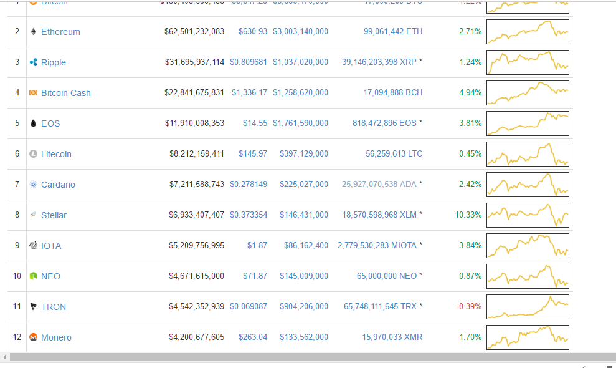Click Ethereum supply 99,061,442 ETH
The width and height of the screenshot is (616, 368).
point(393,31)
